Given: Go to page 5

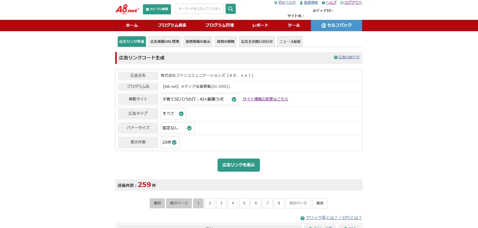Looking at the screenshot, I should 244,203.
